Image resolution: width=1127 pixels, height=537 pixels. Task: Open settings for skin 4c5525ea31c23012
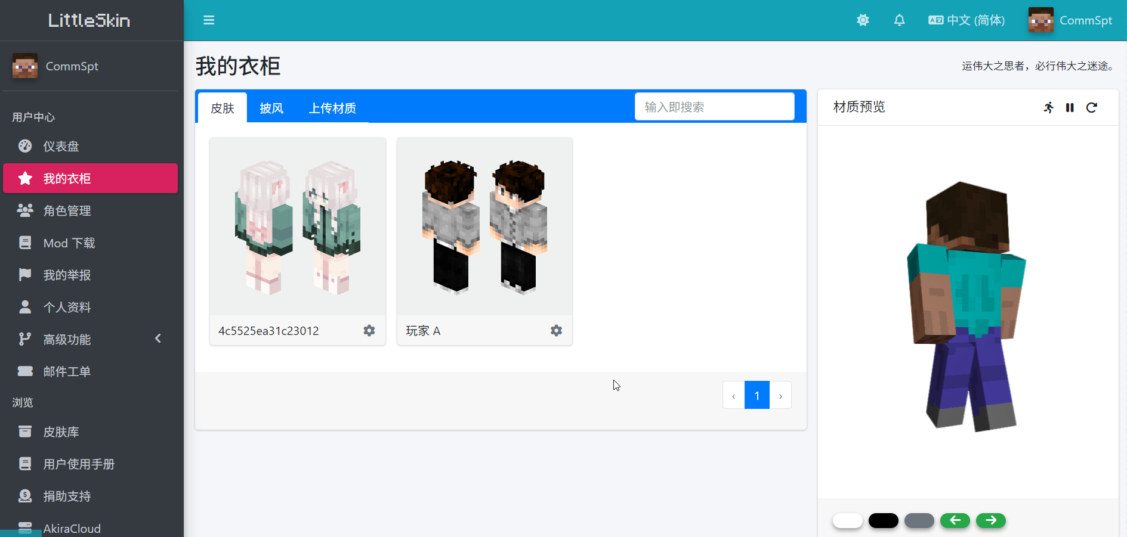pos(369,330)
